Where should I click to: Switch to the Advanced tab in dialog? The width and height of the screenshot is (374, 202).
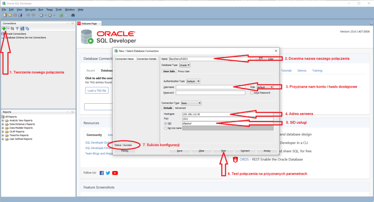click(x=180, y=108)
